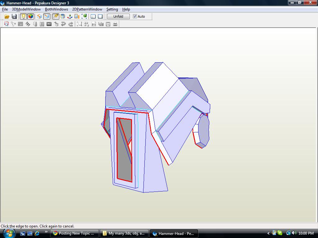
Task: Choose the selection arrow tool
Action: click(6, 24)
